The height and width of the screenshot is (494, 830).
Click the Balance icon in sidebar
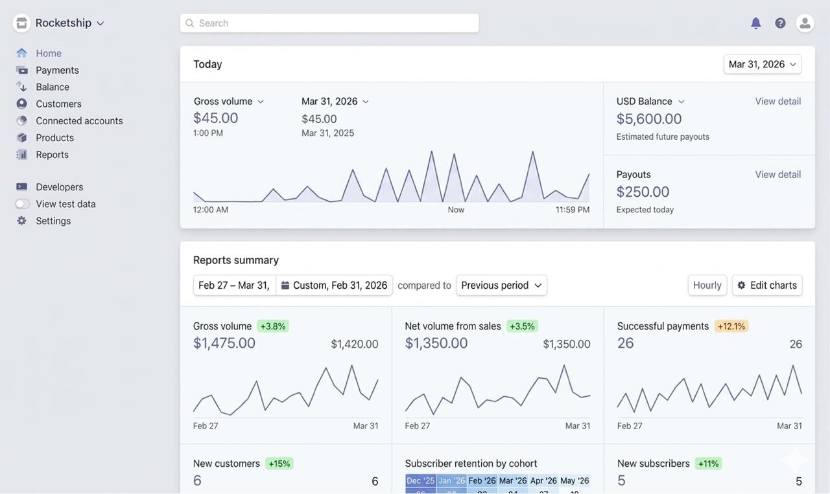22,87
